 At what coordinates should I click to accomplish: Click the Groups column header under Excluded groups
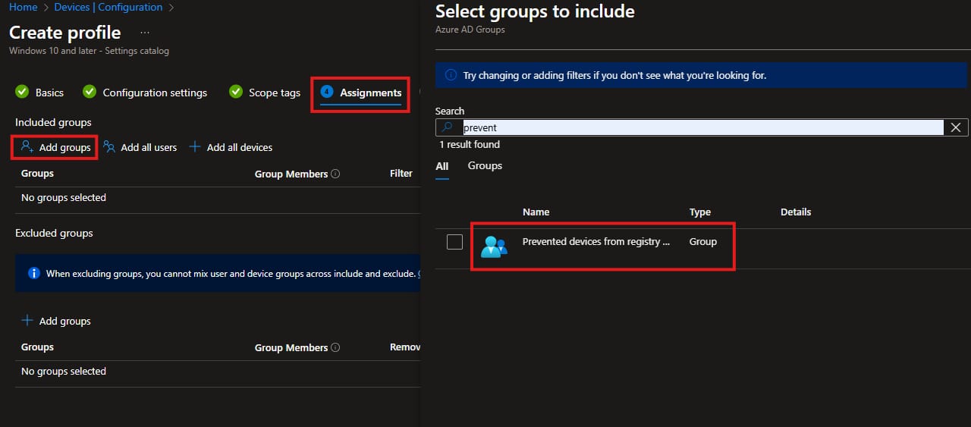pos(37,347)
